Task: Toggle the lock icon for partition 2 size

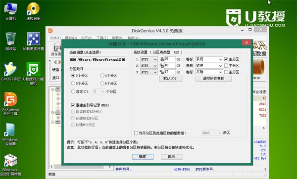Action: click(162, 66)
